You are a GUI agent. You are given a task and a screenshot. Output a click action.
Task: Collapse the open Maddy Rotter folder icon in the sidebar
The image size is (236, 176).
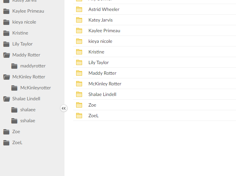tap(7, 55)
